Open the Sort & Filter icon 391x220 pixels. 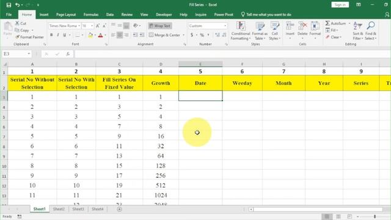(x=357, y=26)
